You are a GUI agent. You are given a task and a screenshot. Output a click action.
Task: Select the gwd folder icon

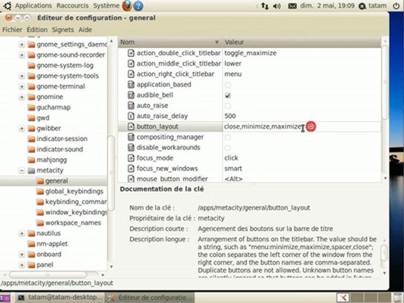pos(31,118)
